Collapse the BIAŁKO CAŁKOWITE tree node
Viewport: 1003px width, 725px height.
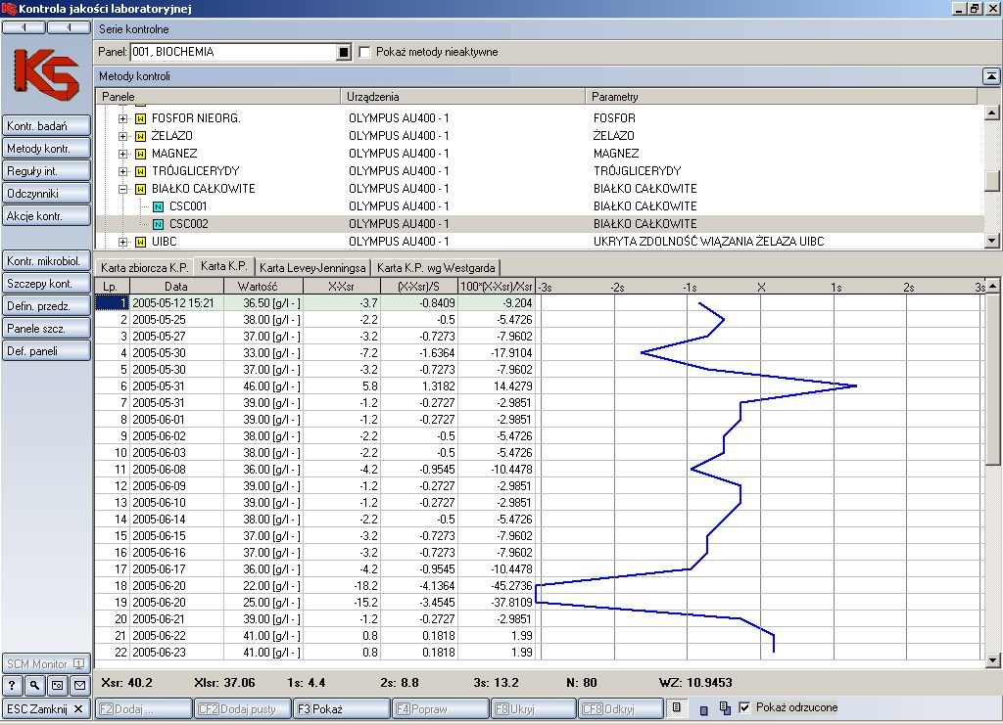point(123,189)
